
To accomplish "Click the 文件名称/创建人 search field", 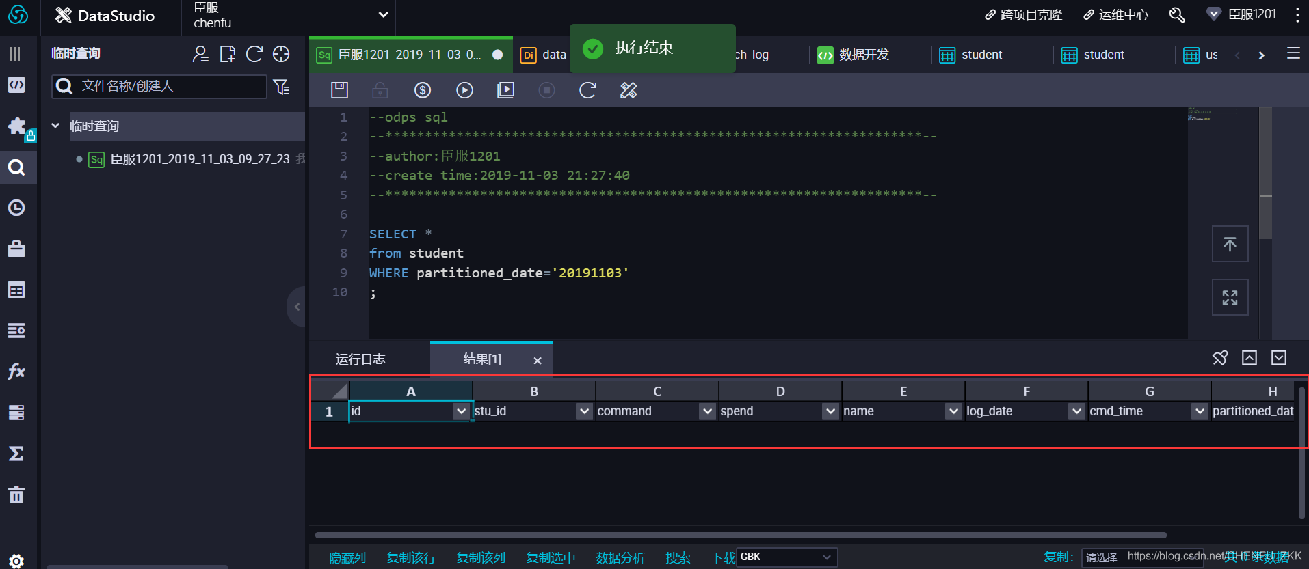I will [159, 86].
